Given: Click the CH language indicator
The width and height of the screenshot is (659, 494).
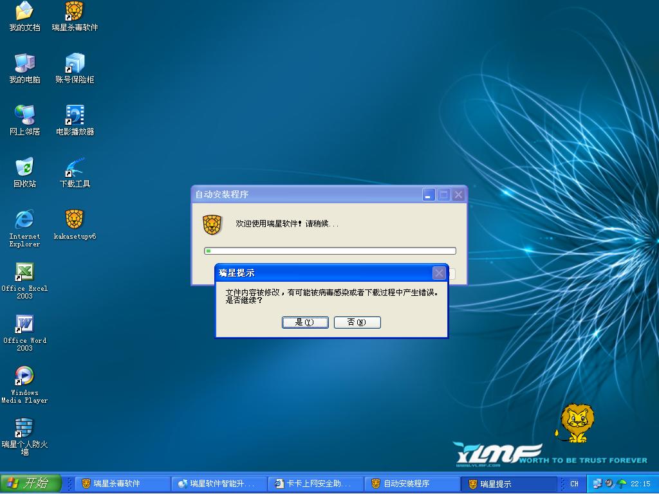Looking at the screenshot, I should coord(575,484).
